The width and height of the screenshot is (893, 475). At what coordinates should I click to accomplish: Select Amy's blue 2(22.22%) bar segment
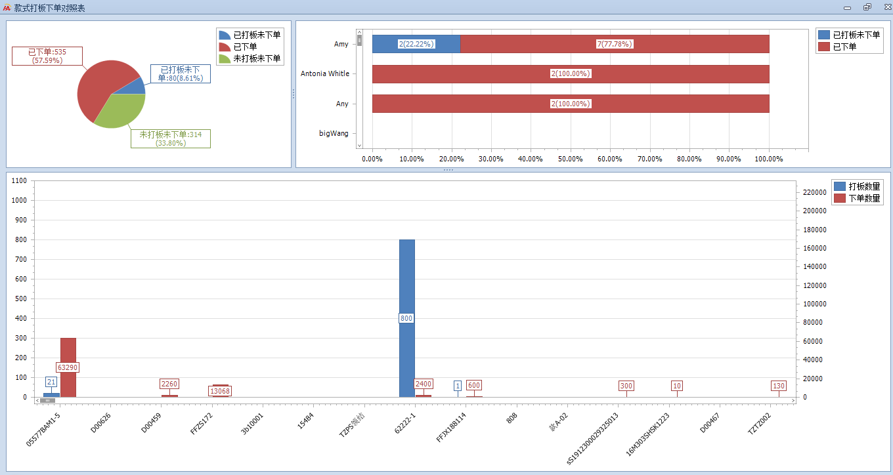pos(416,44)
